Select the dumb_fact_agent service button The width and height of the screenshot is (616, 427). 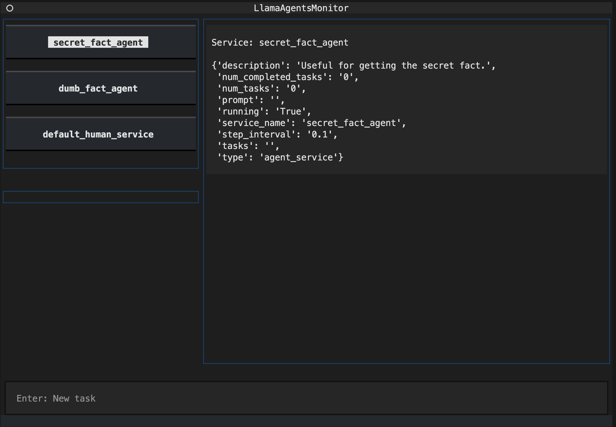coord(98,88)
